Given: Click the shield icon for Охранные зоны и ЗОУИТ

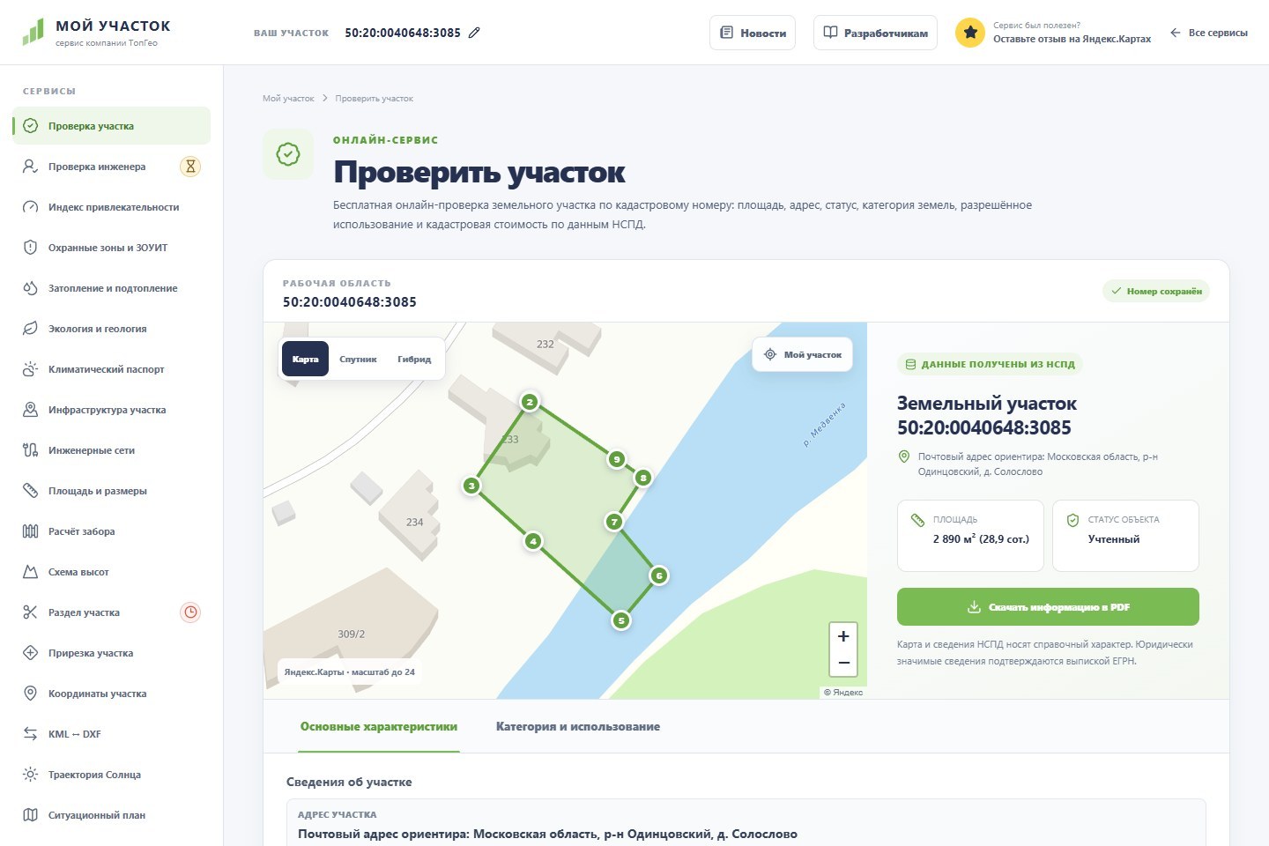Looking at the screenshot, I should (30, 248).
